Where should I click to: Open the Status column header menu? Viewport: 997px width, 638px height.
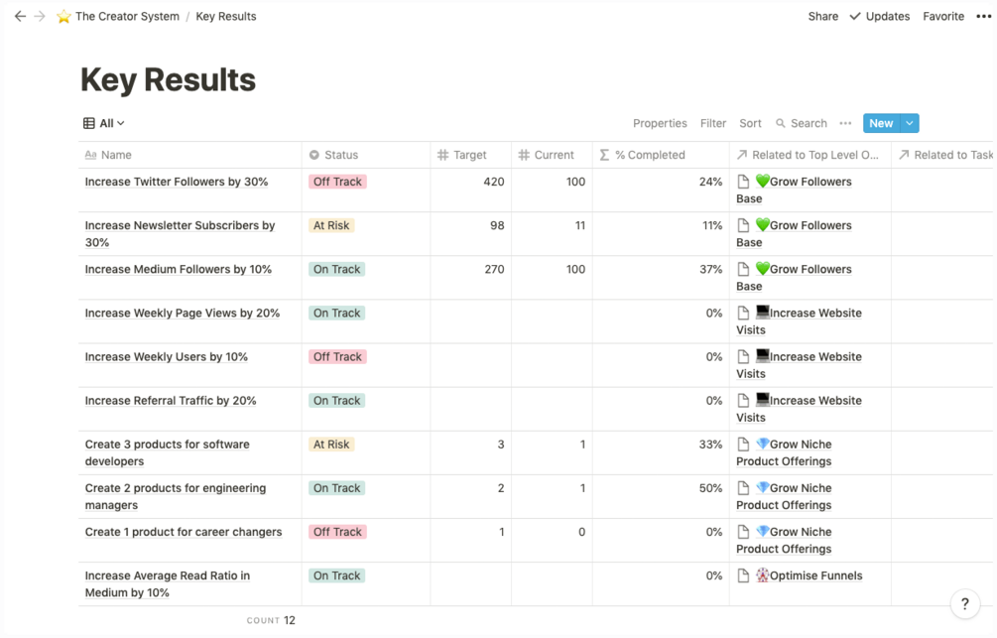pyautogui.click(x=340, y=155)
